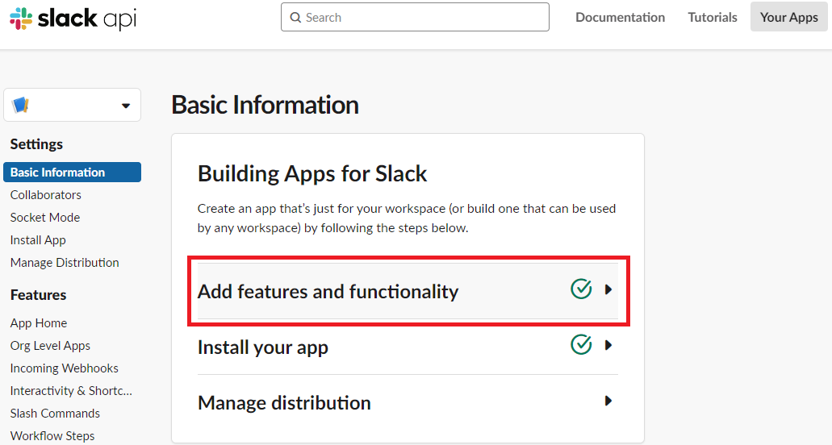Click green checkmark beside Add features
This screenshot has height=445, width=832.
(581, 289)
